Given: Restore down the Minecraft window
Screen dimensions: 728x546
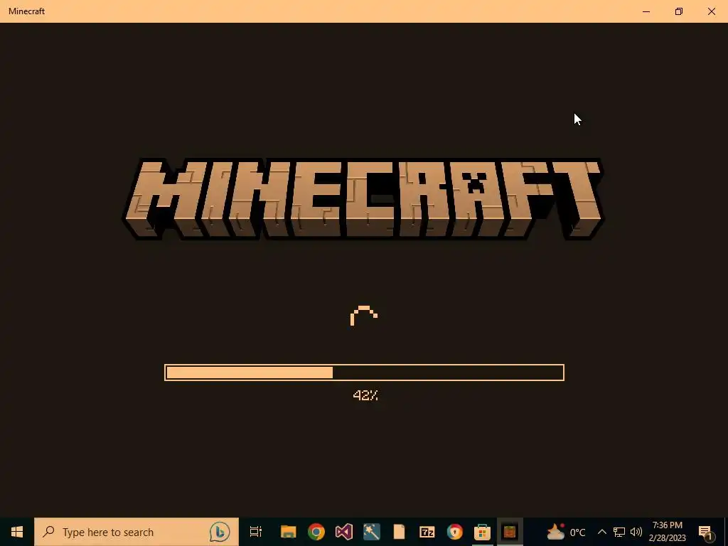Looking at the screenshot, I should tap(679, 11).
